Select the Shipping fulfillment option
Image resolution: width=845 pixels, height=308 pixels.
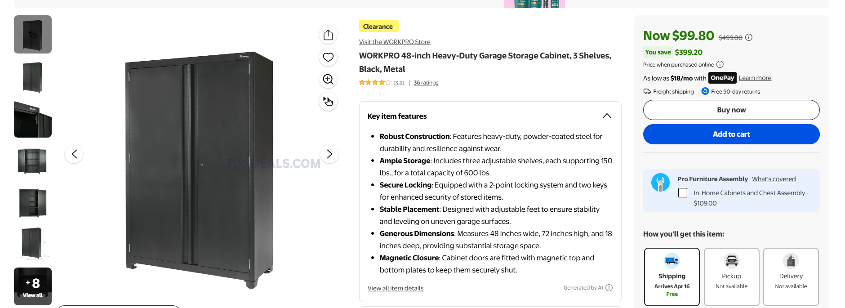click(672, 277)
